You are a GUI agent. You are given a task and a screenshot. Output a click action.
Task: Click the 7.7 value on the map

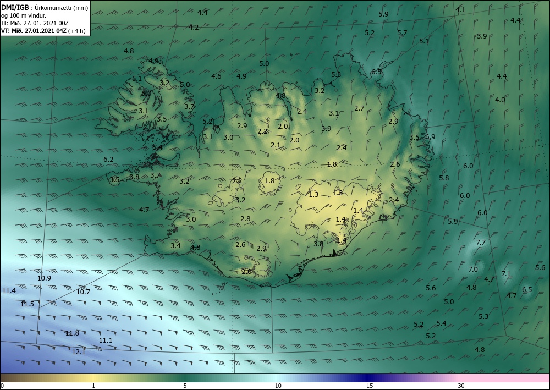point(481,243)
